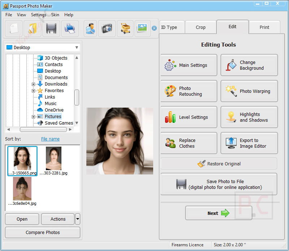Open the File menu
Viewport: 289px width, 251px height.
tap(9, 15)
